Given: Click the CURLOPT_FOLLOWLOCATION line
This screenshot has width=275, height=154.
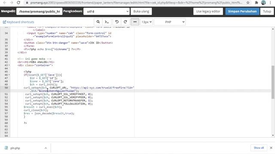Looking at the screenshot, I should pyautogui.click(x=59, y=104).
